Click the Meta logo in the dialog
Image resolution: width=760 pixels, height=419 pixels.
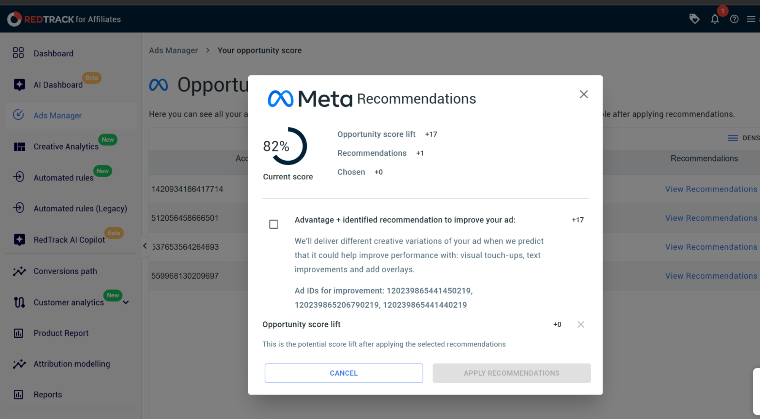[x=310, y=99]
